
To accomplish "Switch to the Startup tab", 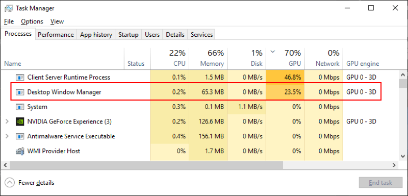I will 129,35.
